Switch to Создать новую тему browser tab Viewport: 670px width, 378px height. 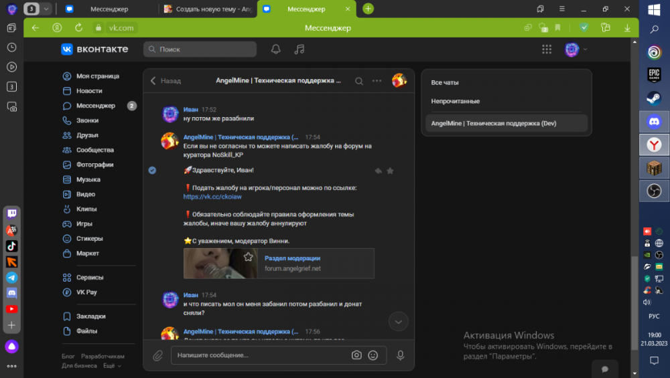click(208, 9)
